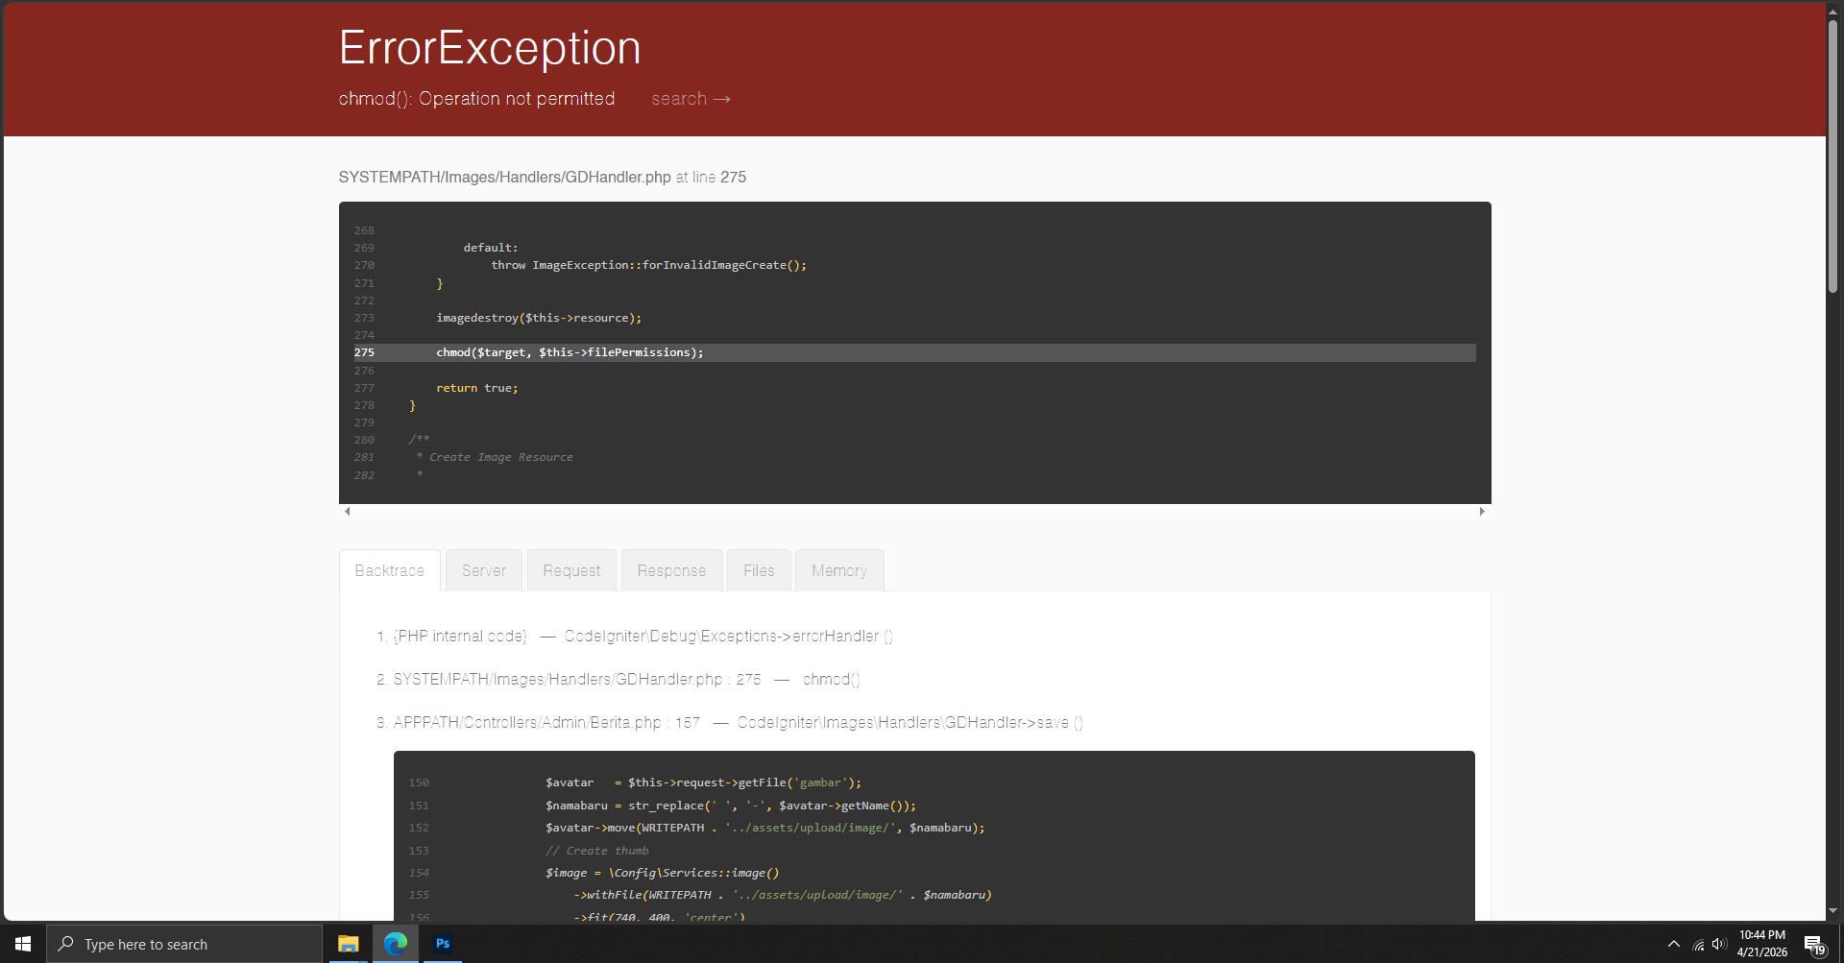Viewport: 1844px width, 963px height.
Task: Select the Response tab
Action: coord(671,570)
